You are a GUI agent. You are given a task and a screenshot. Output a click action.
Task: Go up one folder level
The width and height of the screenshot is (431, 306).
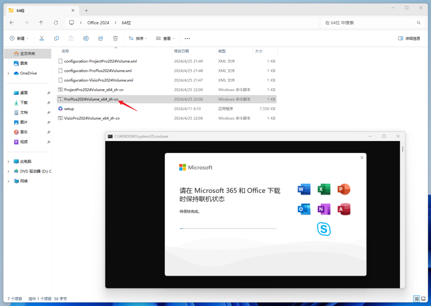tap(41, 23)
